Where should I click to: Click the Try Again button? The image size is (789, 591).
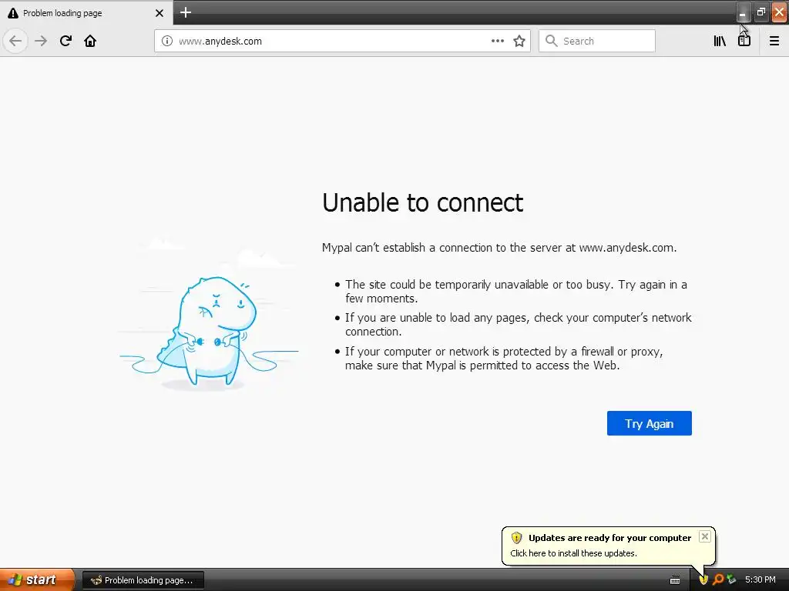(649, 423)
